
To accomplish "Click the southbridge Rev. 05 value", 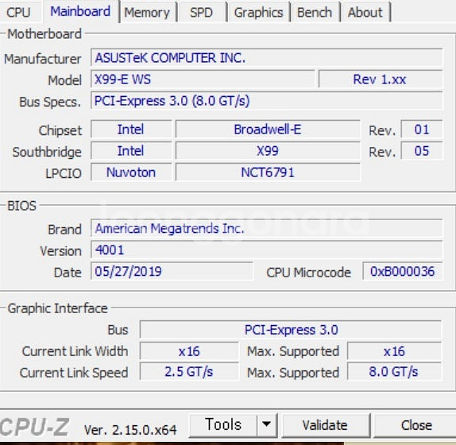I will (x=422, y=151).
